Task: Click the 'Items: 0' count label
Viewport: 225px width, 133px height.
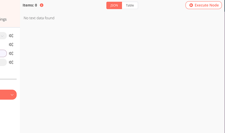Action: 30,5
